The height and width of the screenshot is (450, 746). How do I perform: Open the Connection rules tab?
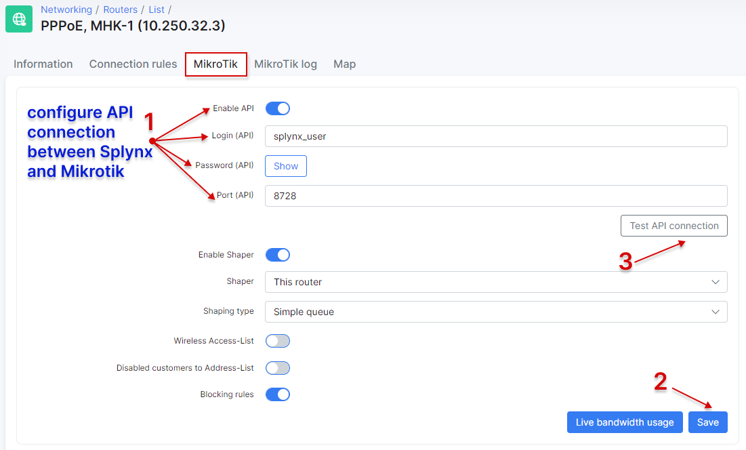tap(132, 64)
